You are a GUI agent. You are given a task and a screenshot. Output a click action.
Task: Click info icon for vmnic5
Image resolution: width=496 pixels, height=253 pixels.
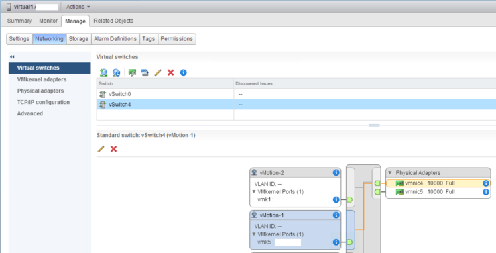tap(486, 191)
